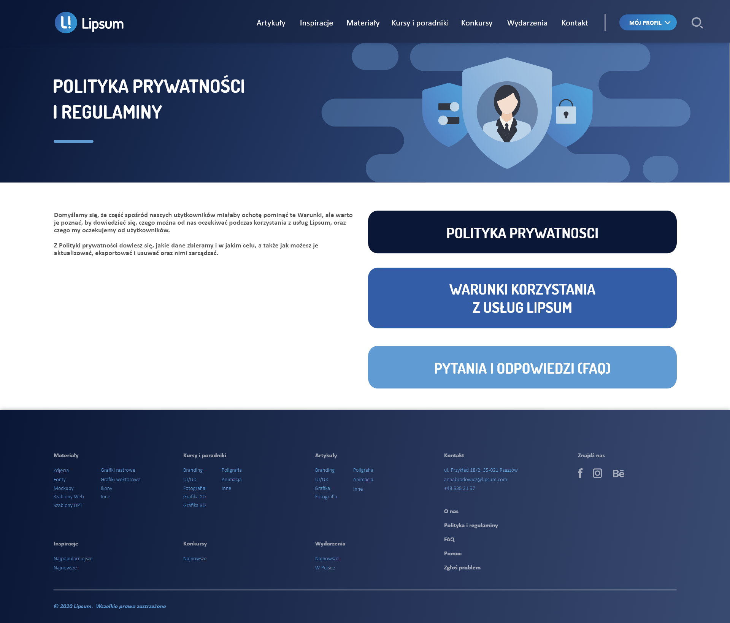The height and width of the screenshot is (623, 730).
Task: Open the Instagram social icon
Action: pyautogui.click(x=597, y=473)
